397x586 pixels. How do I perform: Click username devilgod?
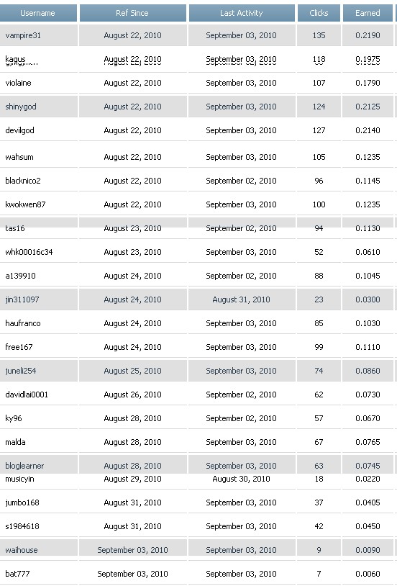[20, 130]
